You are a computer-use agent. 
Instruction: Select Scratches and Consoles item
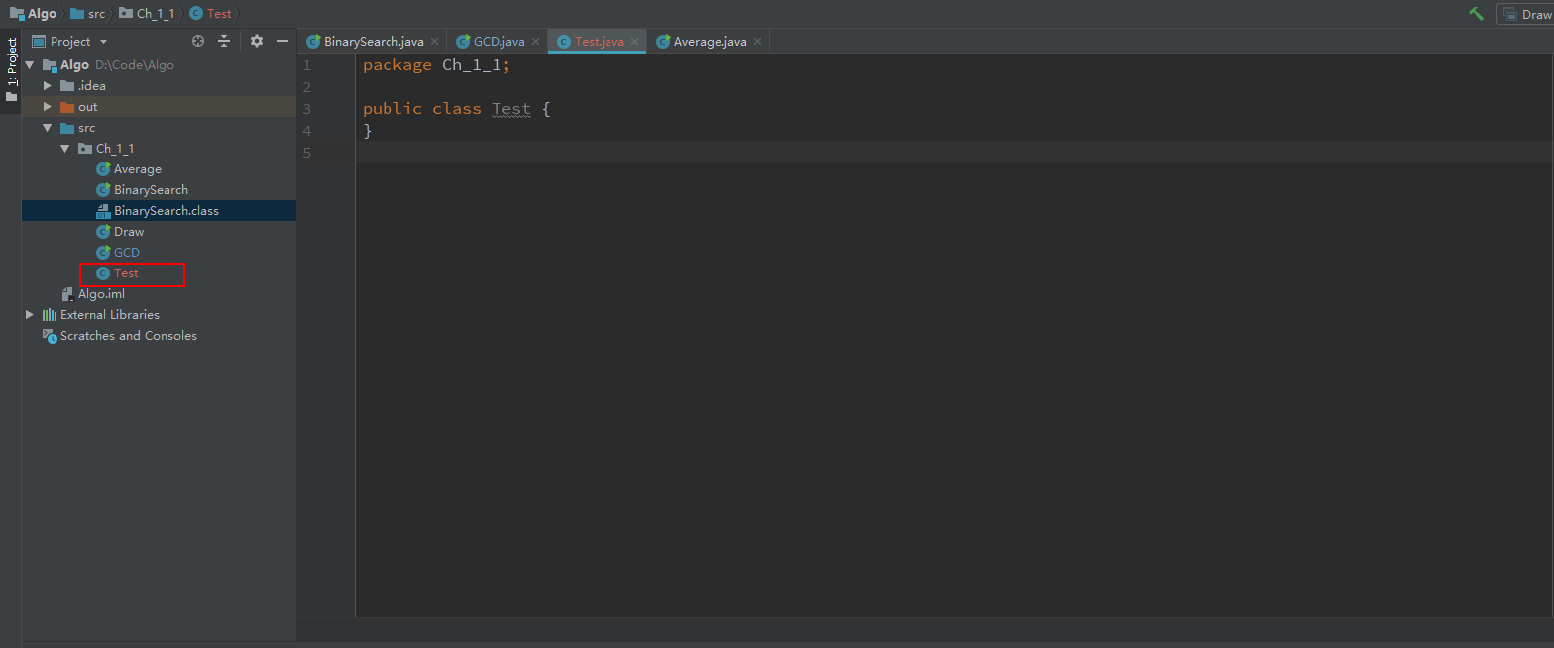128,336
